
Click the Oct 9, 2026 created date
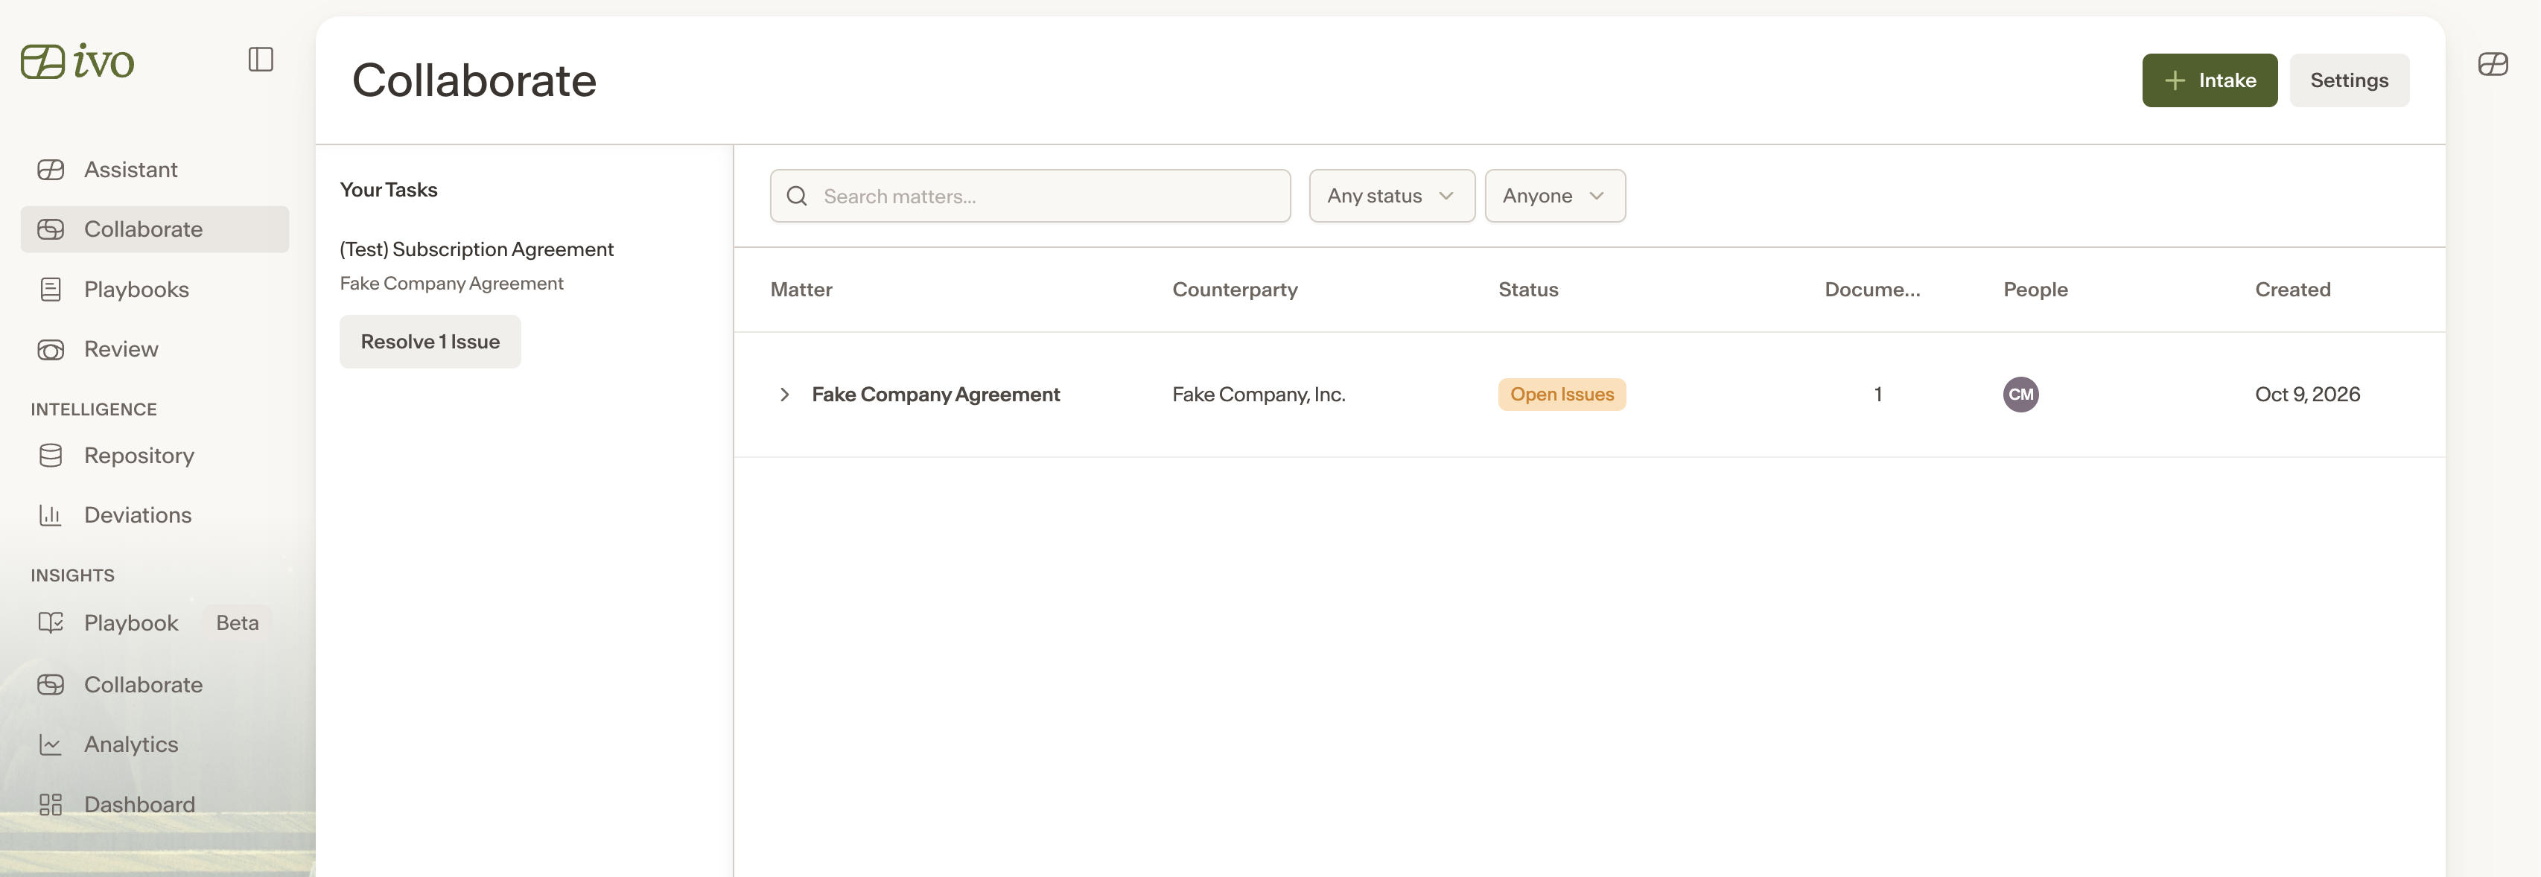(2307, 395)
